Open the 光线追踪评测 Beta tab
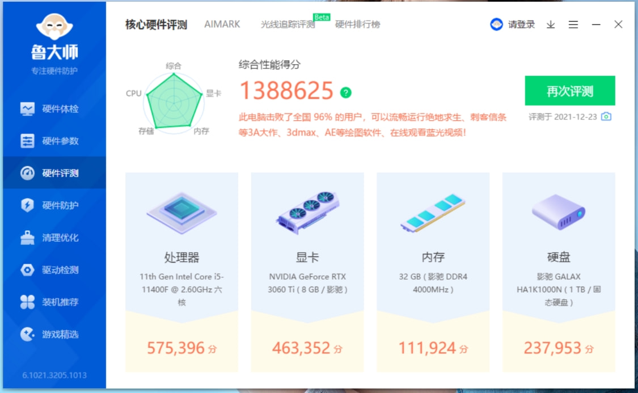The width and height of the screenshot is (638, 393). point(289,24)
